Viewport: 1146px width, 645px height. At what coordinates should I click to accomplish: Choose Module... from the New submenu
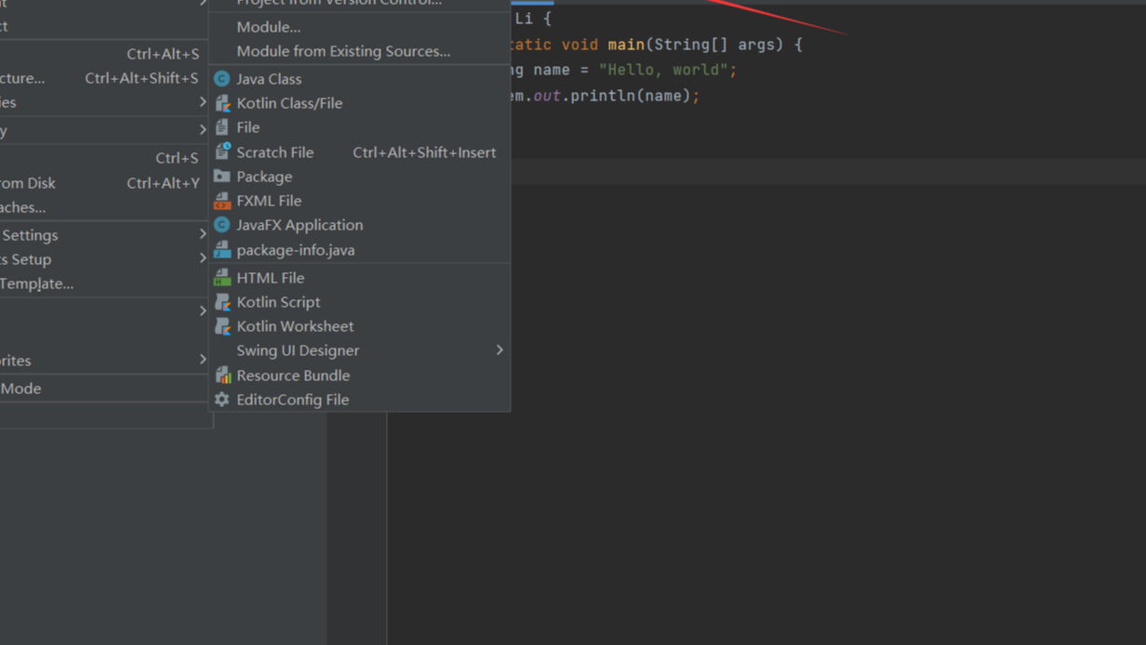point(359,27)
